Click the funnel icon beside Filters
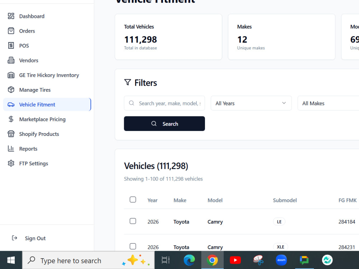The height and width of the screenshot is (269, 359). pyautogui.click(x=127, y=82)
